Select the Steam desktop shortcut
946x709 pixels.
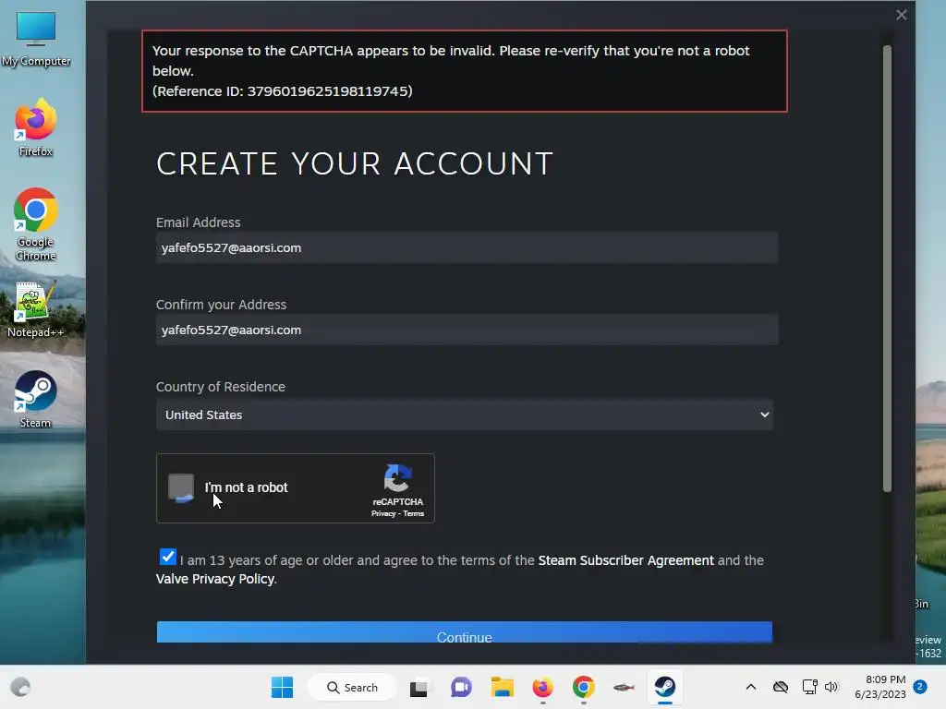[x=36, y=399]
